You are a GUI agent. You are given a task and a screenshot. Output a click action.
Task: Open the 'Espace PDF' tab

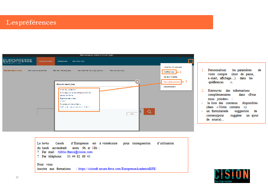tap(78, 61)
